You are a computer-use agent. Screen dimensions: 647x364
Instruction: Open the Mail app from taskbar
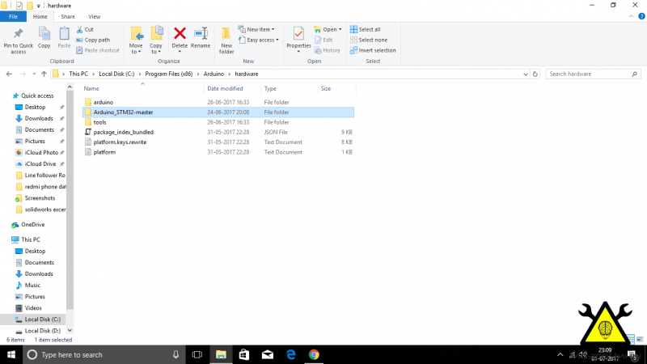(268, 354)
